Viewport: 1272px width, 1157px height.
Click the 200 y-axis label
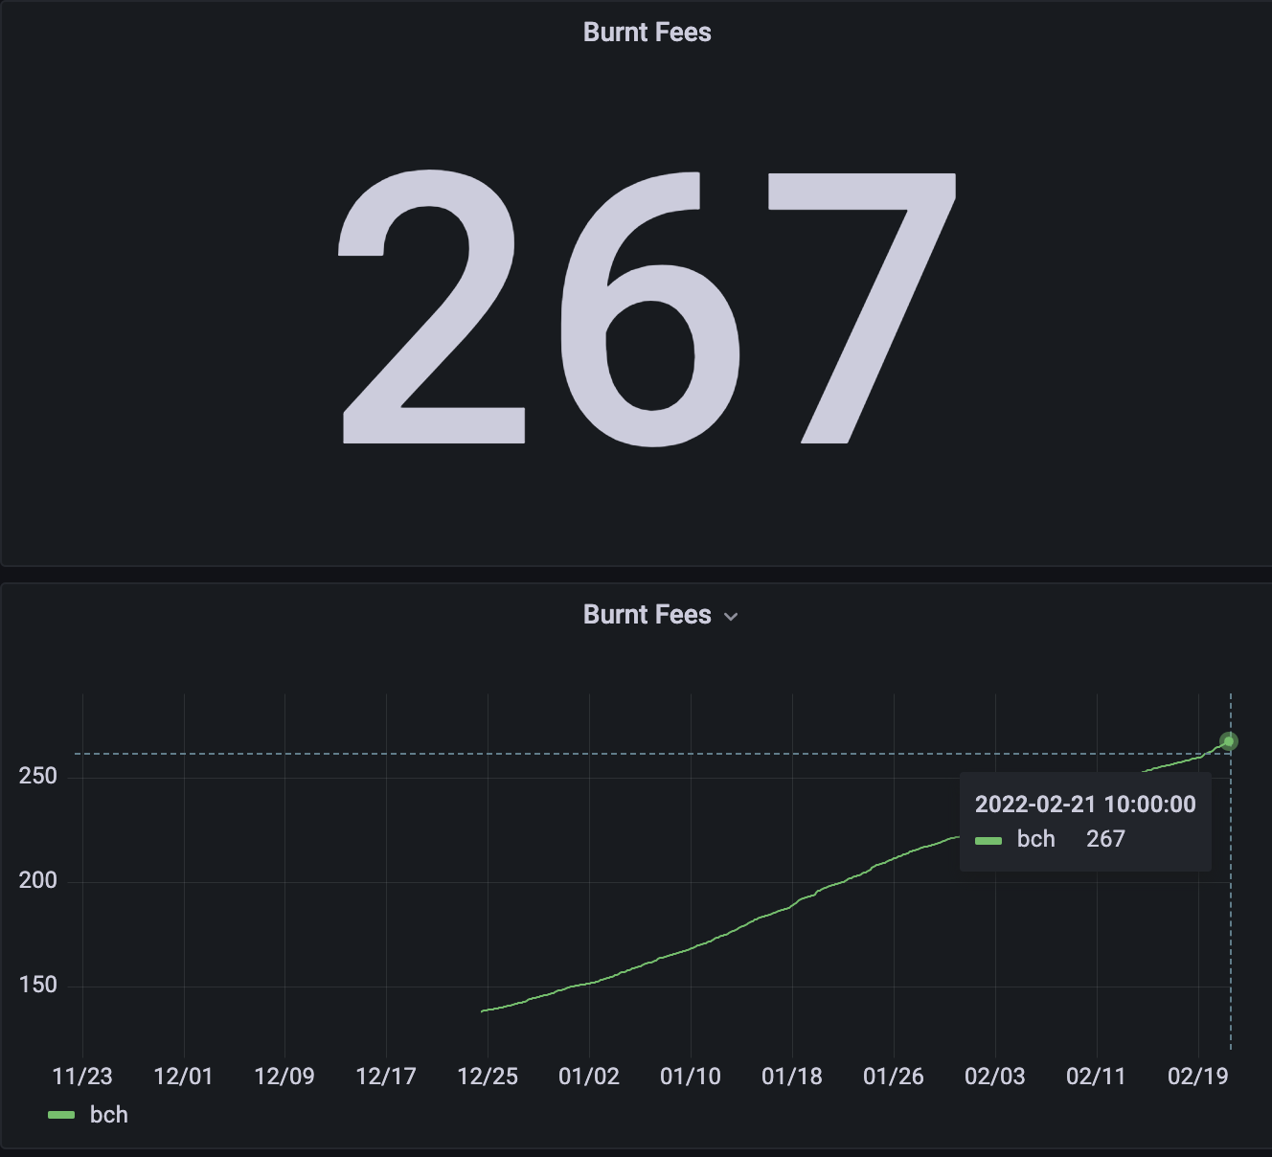38,881
